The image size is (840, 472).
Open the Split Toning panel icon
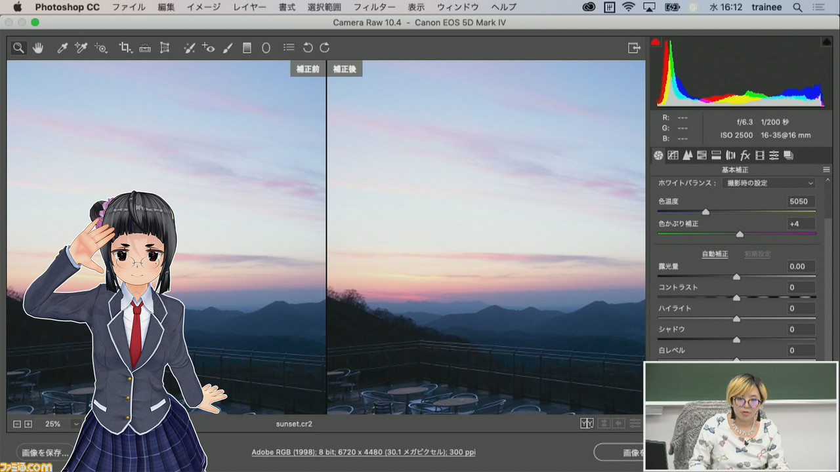tap(716, 155)
